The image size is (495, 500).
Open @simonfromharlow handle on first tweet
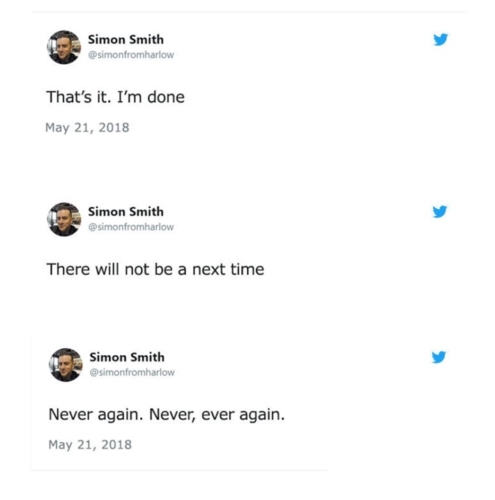130,55
